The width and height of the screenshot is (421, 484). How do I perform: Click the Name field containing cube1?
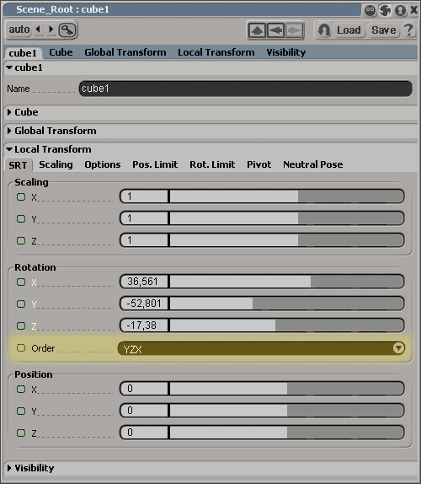(246, 89)
